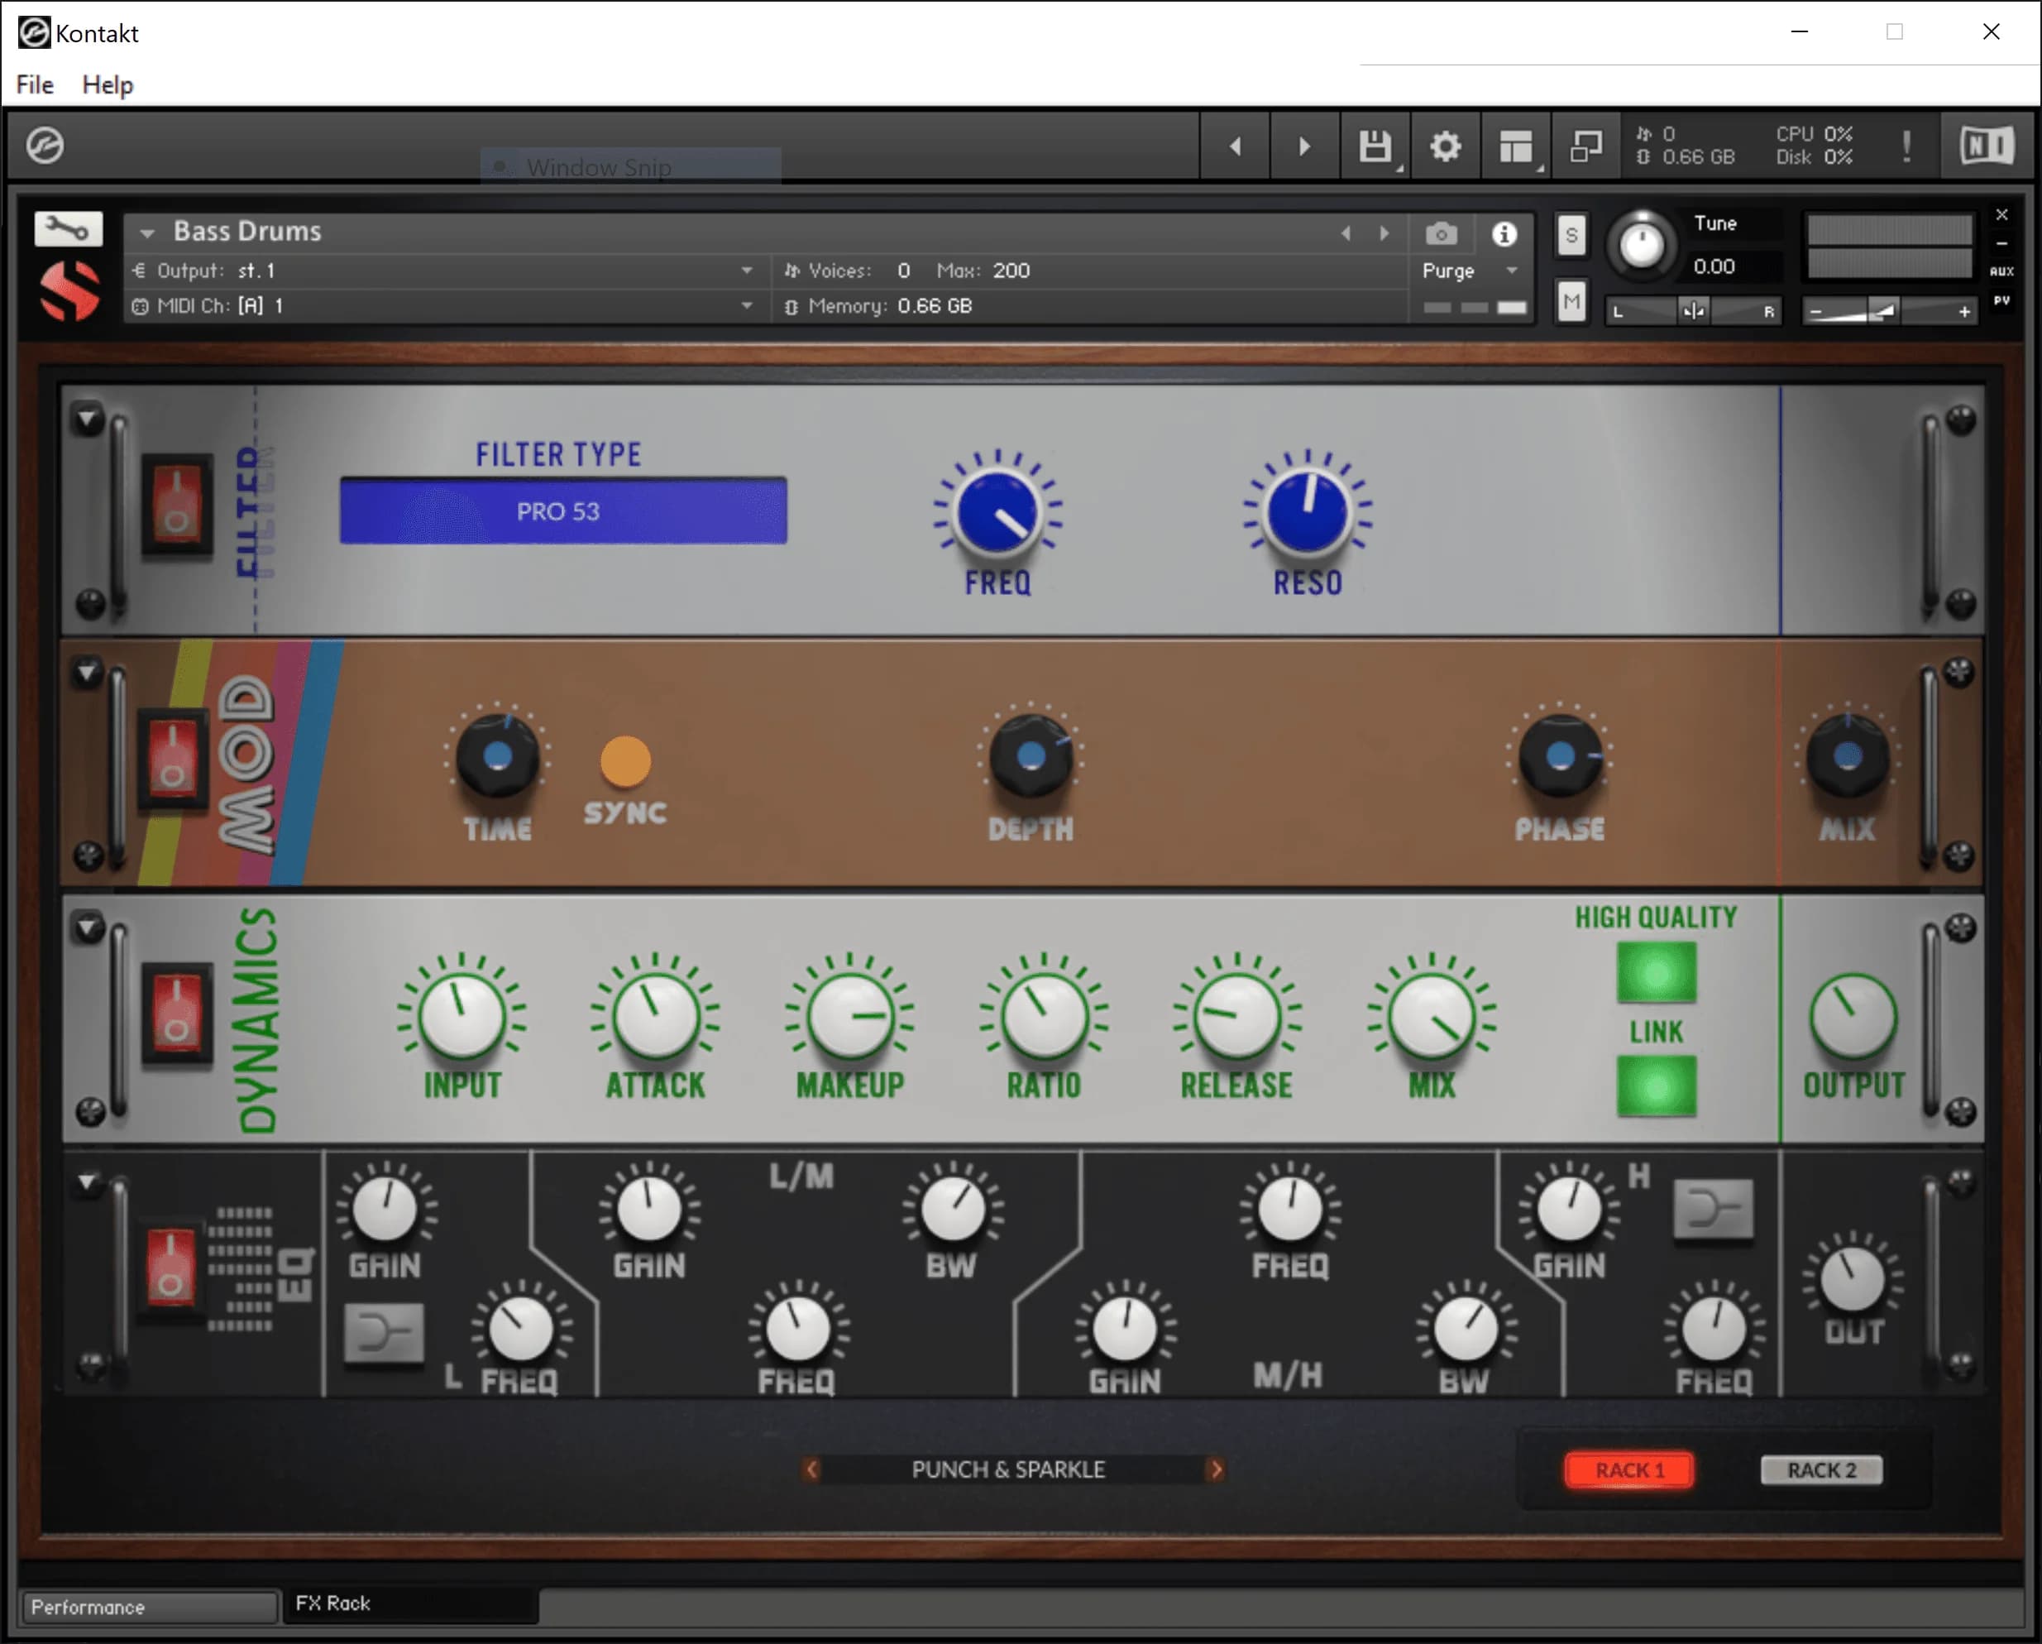Toggle the High Quality green button
This screenshot has width=2042, height=1644.
[1656, 972]
